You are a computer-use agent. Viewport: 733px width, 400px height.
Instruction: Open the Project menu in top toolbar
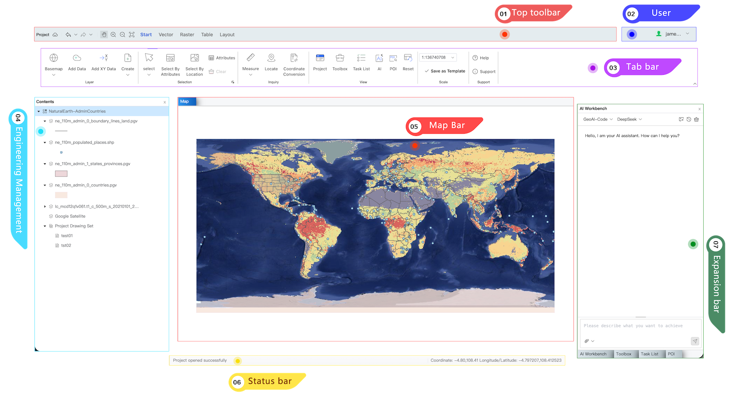point(43,35)
